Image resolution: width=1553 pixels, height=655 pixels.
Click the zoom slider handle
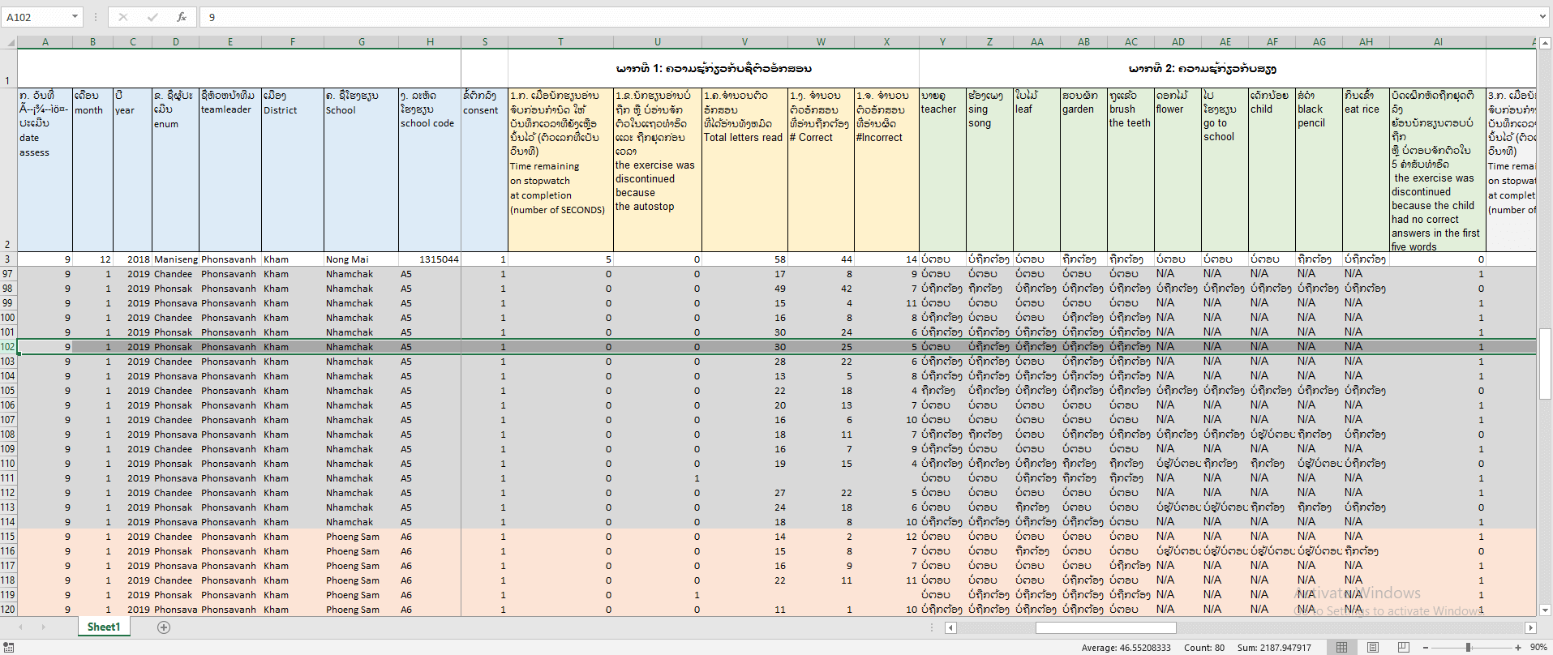coord(1468,647)
